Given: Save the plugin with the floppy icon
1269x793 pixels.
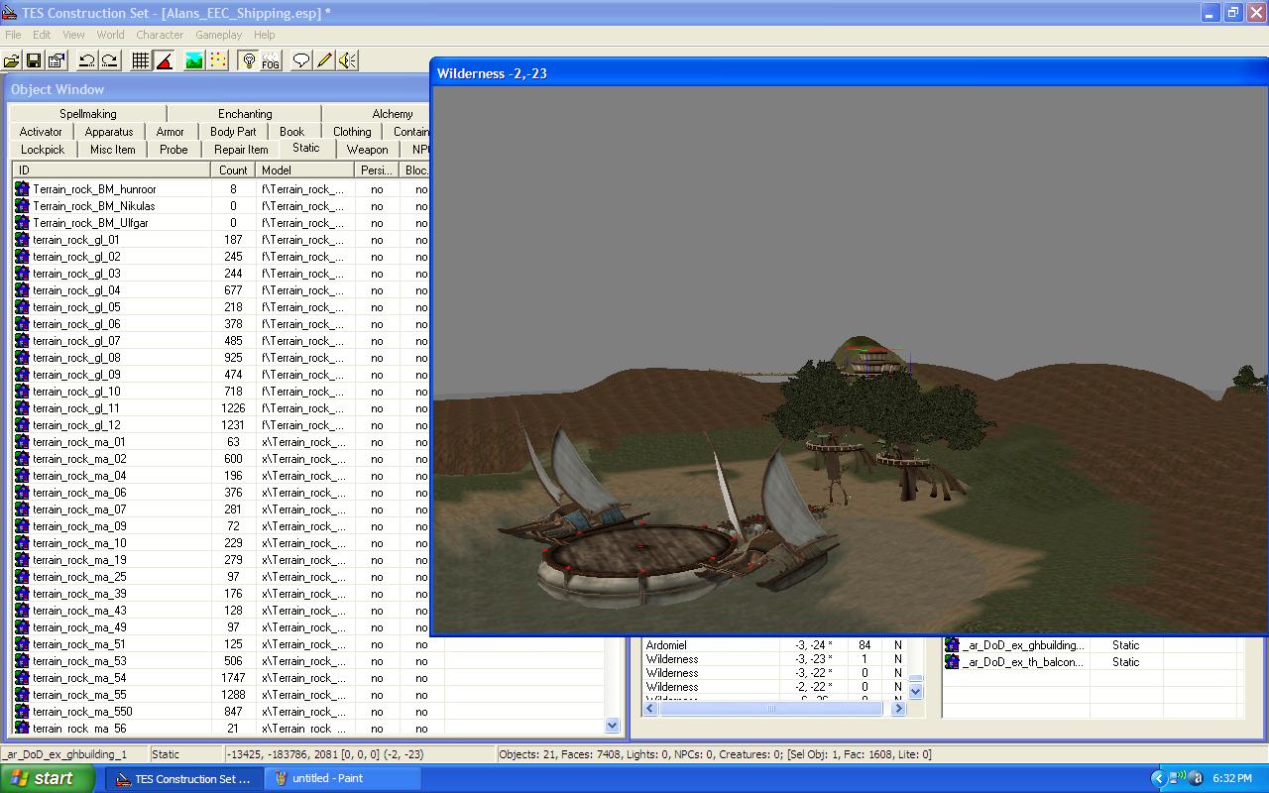Looking at the screenshot, I should pyautogui.click(x=34, y=60).
